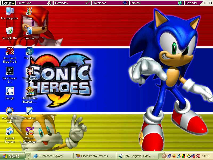Click the Internet drawer globe icon
Viewport: 213px width, 160px height.
[x=180, y=3]
